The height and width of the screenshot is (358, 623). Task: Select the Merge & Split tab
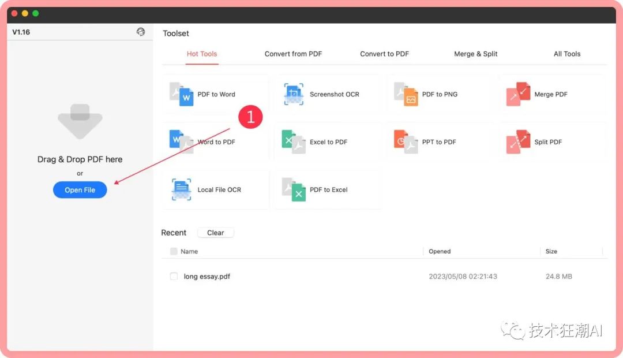coord(475,54)
